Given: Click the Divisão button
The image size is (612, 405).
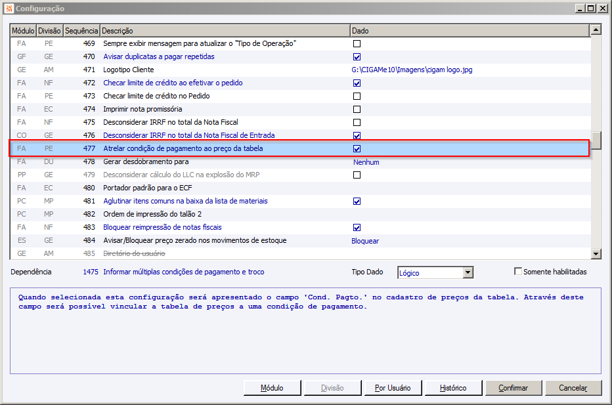Looking at the screenshot, I should click(332, 388).
